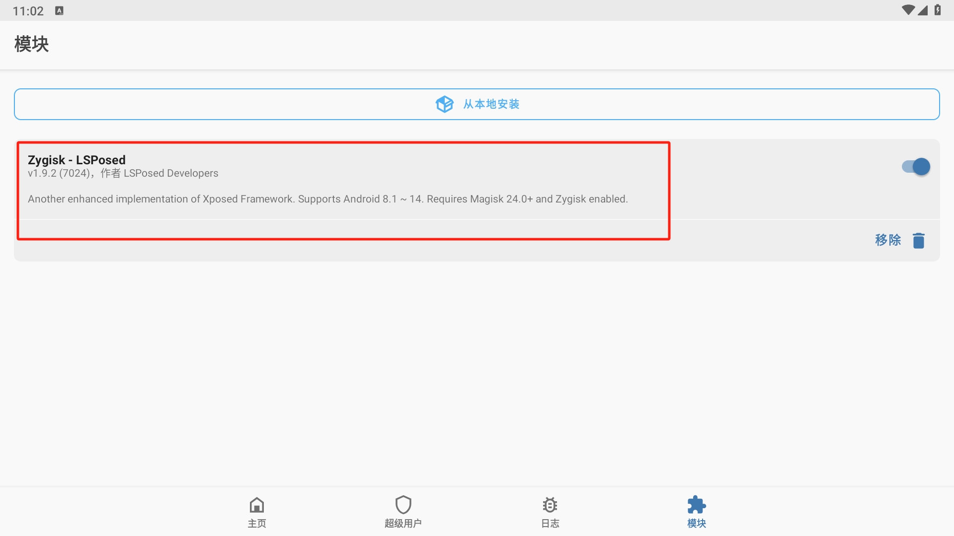Tap the 移除 remove text button
Image resolution: width=954 pixels, height=536 pixels.
pyautogui.click(x=888, y=240)
